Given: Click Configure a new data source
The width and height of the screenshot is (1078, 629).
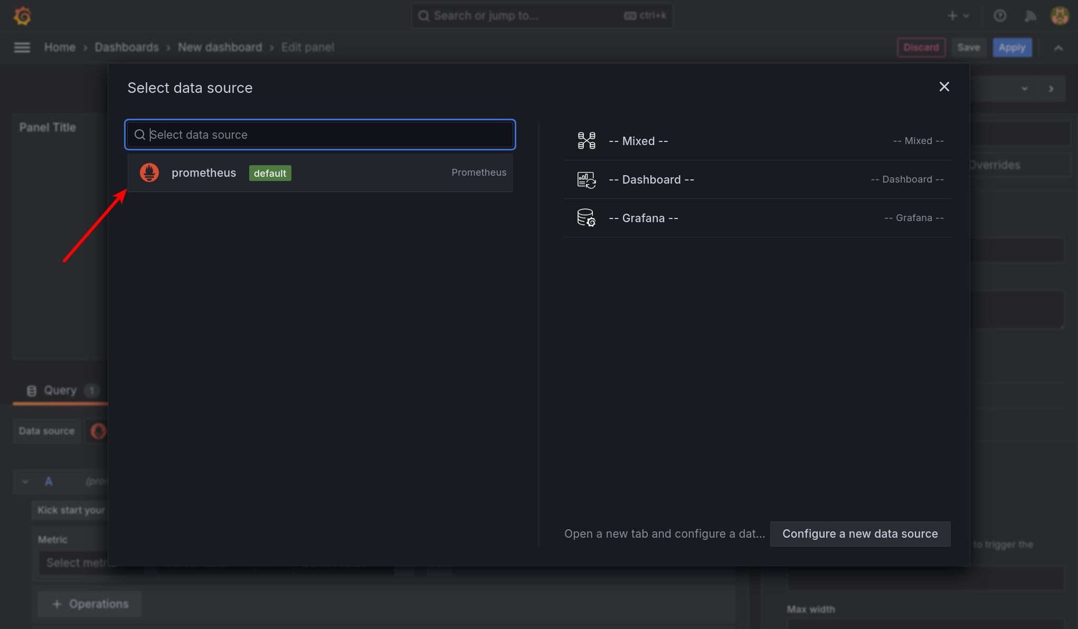Looking at the screenshot, I should pos(860,534).
